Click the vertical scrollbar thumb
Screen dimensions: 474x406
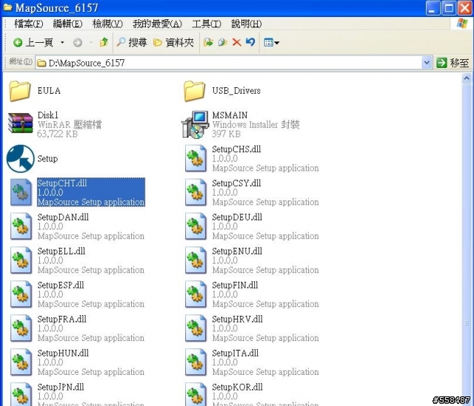point(467,245)
